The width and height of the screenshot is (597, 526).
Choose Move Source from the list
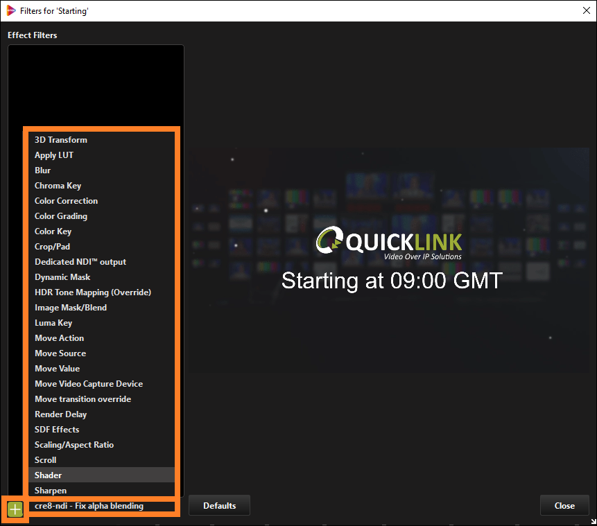(101, 353)
